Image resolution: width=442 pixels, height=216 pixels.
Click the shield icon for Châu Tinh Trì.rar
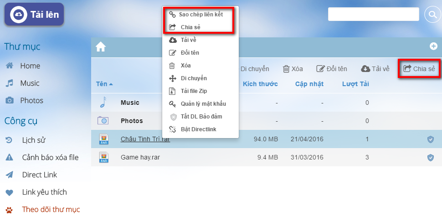pos(430,139)
